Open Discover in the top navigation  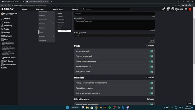pyautogui.click(x=40, y=9)
